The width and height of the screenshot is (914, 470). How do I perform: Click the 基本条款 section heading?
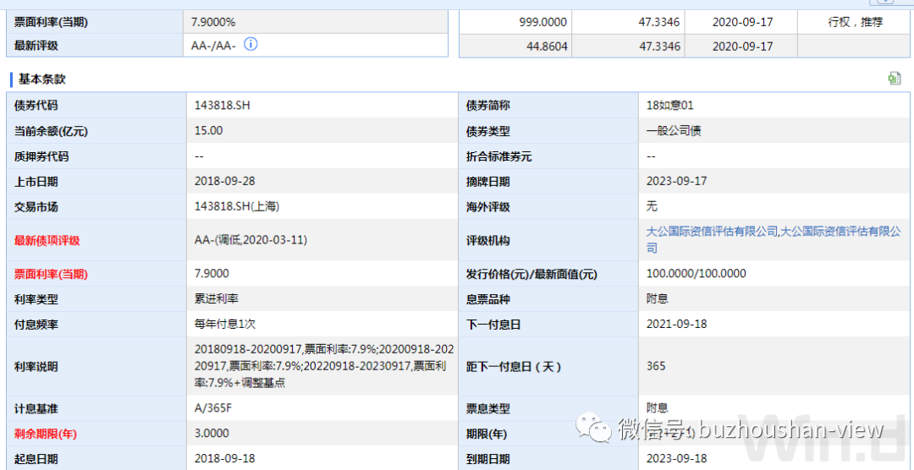(42, 79)
